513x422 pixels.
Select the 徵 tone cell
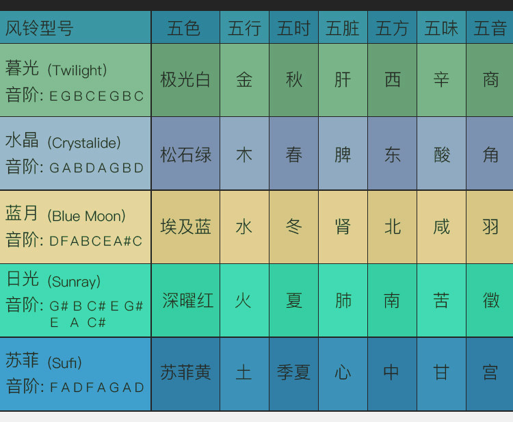490,300
